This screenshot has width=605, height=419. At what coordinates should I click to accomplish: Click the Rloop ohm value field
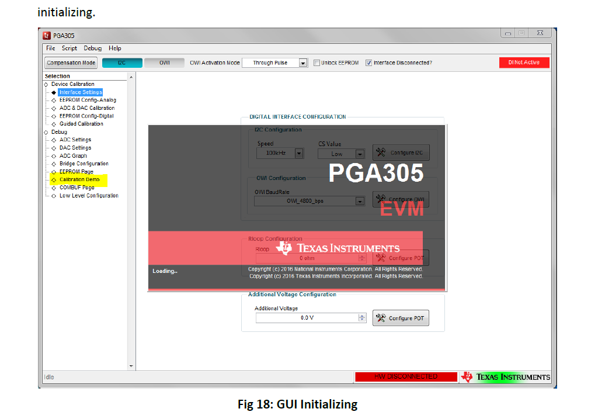tap(307, 258)
